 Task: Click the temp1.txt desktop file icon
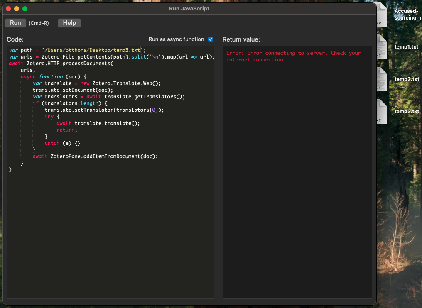tap(382, 47)
